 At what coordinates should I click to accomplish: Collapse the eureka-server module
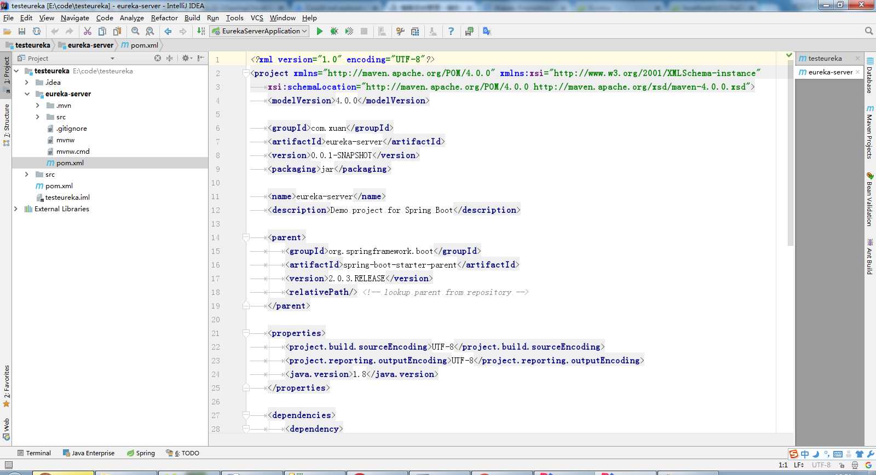(x=27, y=94)
